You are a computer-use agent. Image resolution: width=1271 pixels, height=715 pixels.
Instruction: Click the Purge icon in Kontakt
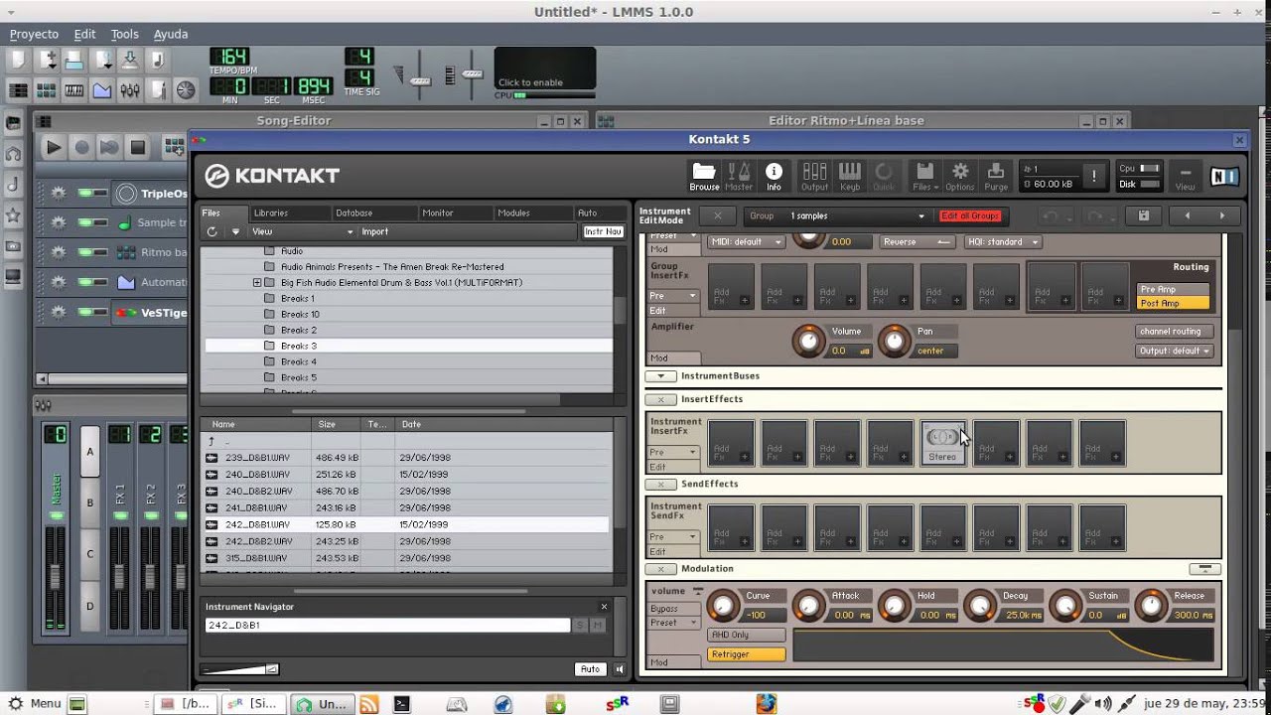996,176
